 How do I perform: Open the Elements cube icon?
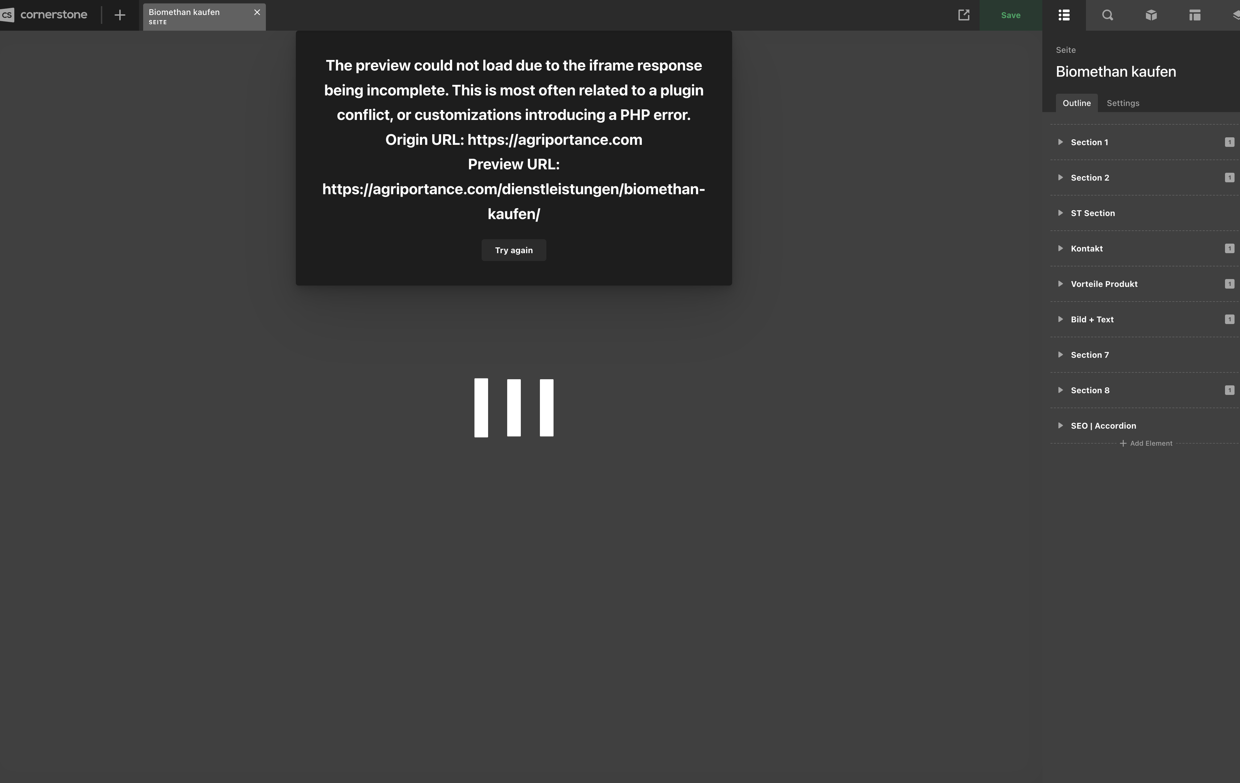pos(1151,15)
